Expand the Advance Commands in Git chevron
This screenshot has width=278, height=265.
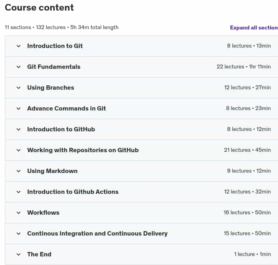(x=19, y=109)
